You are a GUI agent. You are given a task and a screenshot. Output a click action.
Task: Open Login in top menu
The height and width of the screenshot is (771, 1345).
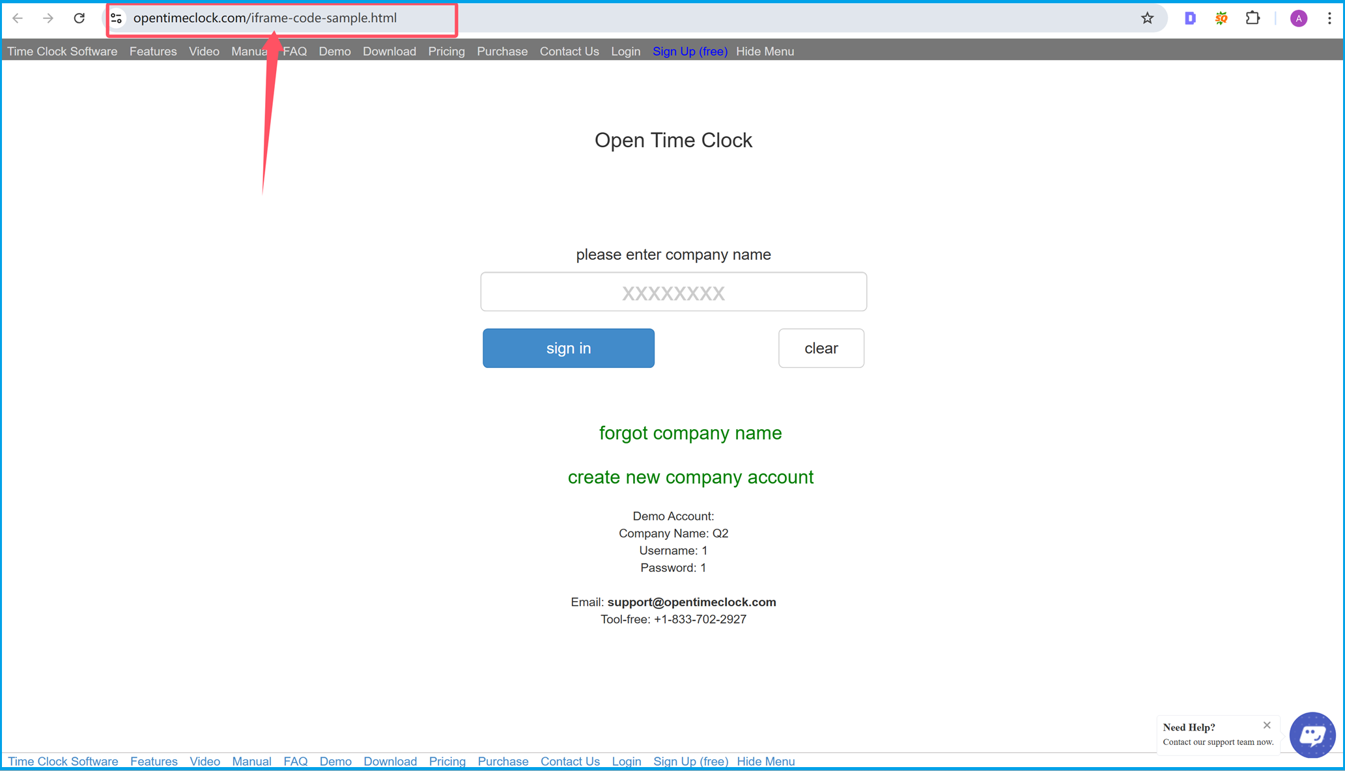tap(626, 51)
